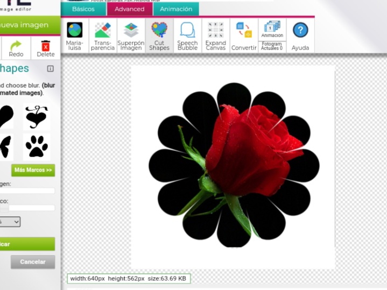The image size is (387, 290).
Task: Show Cut Shapes info icon
Action: (x=50, y=68)
